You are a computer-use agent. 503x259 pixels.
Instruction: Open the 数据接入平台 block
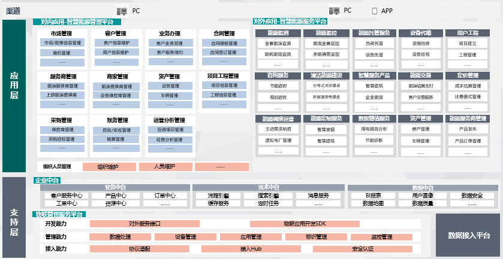(469, 235)
